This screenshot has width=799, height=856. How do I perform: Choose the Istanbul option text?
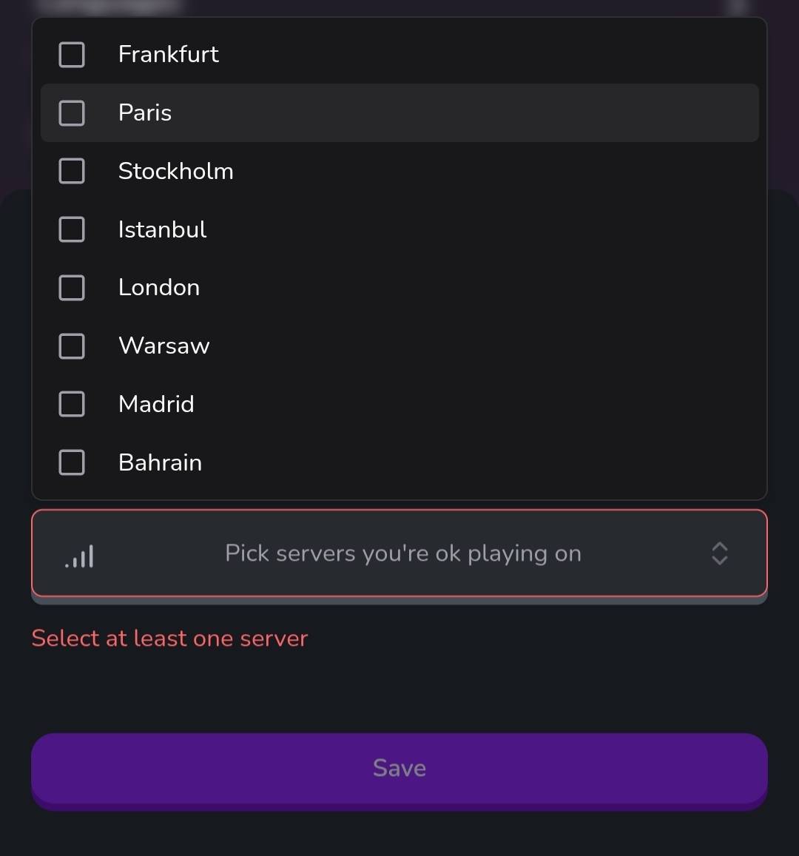click(x=162, y=229)
